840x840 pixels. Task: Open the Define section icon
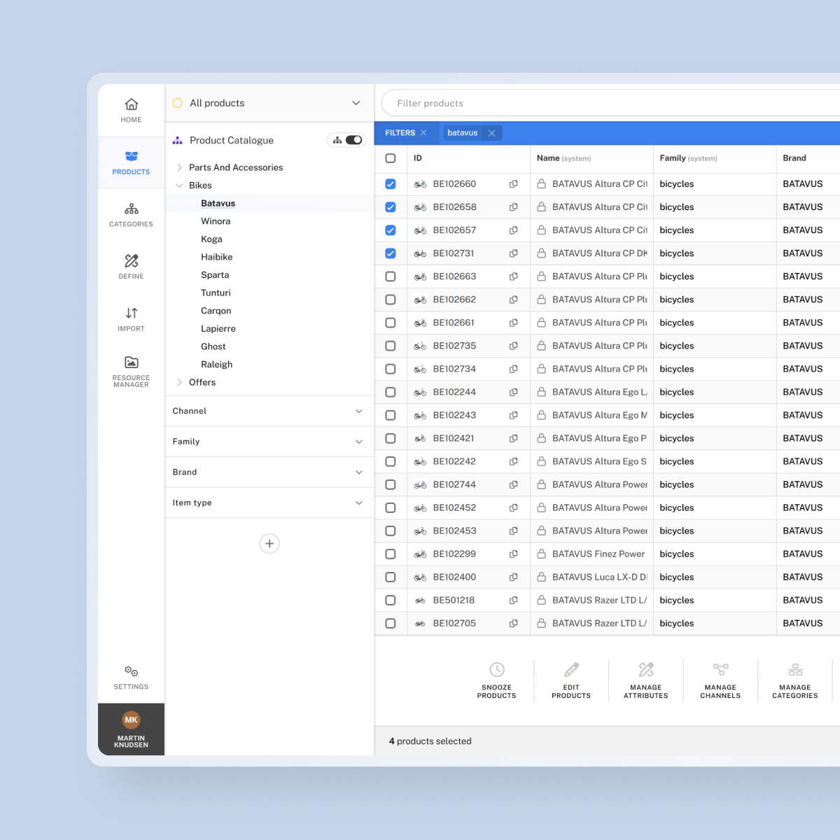131,261
